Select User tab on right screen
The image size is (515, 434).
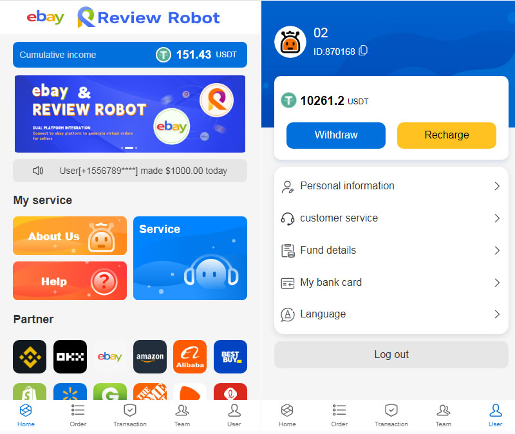point(495,415)
